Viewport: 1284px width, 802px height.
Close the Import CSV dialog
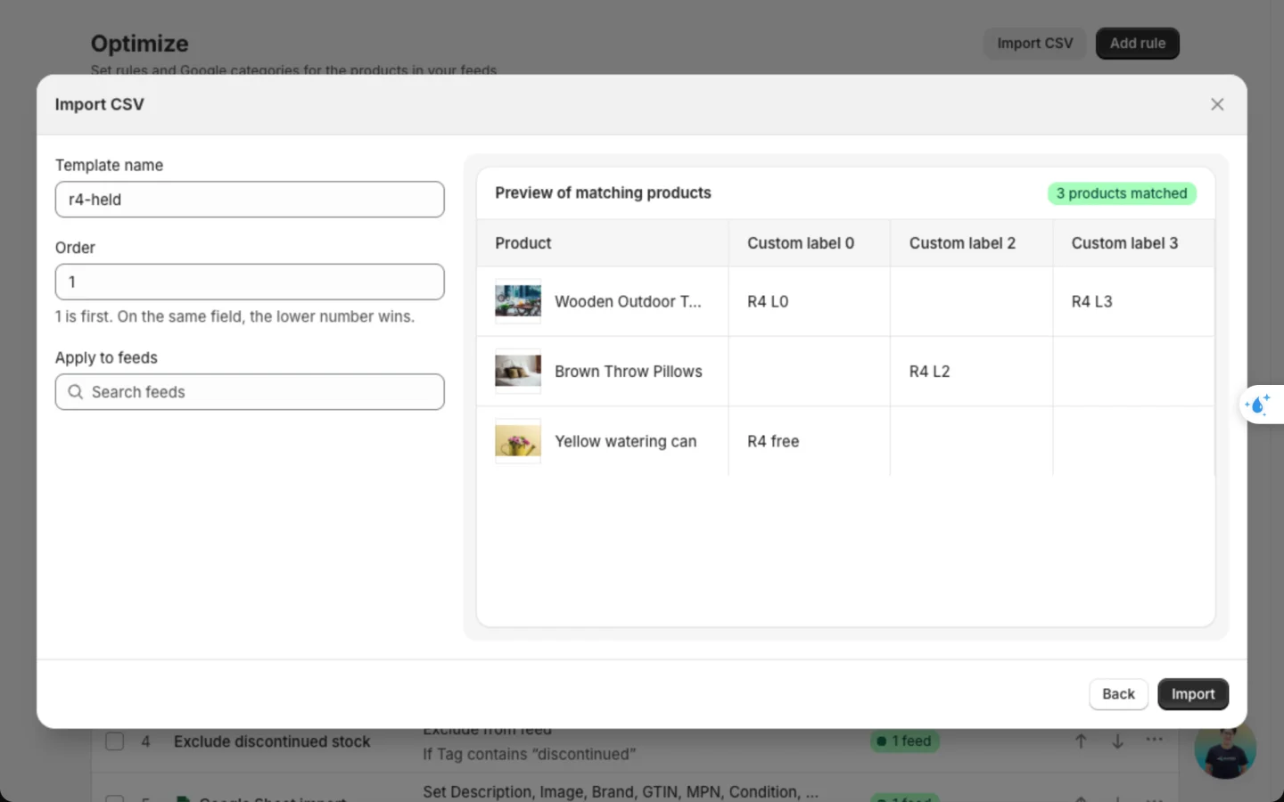1217,104
